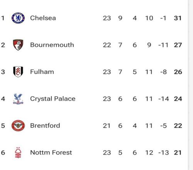The height and width of the screenshot is (170, 193).
Task: Open the Bournemouth team link
Action: [x=52, y=45]
